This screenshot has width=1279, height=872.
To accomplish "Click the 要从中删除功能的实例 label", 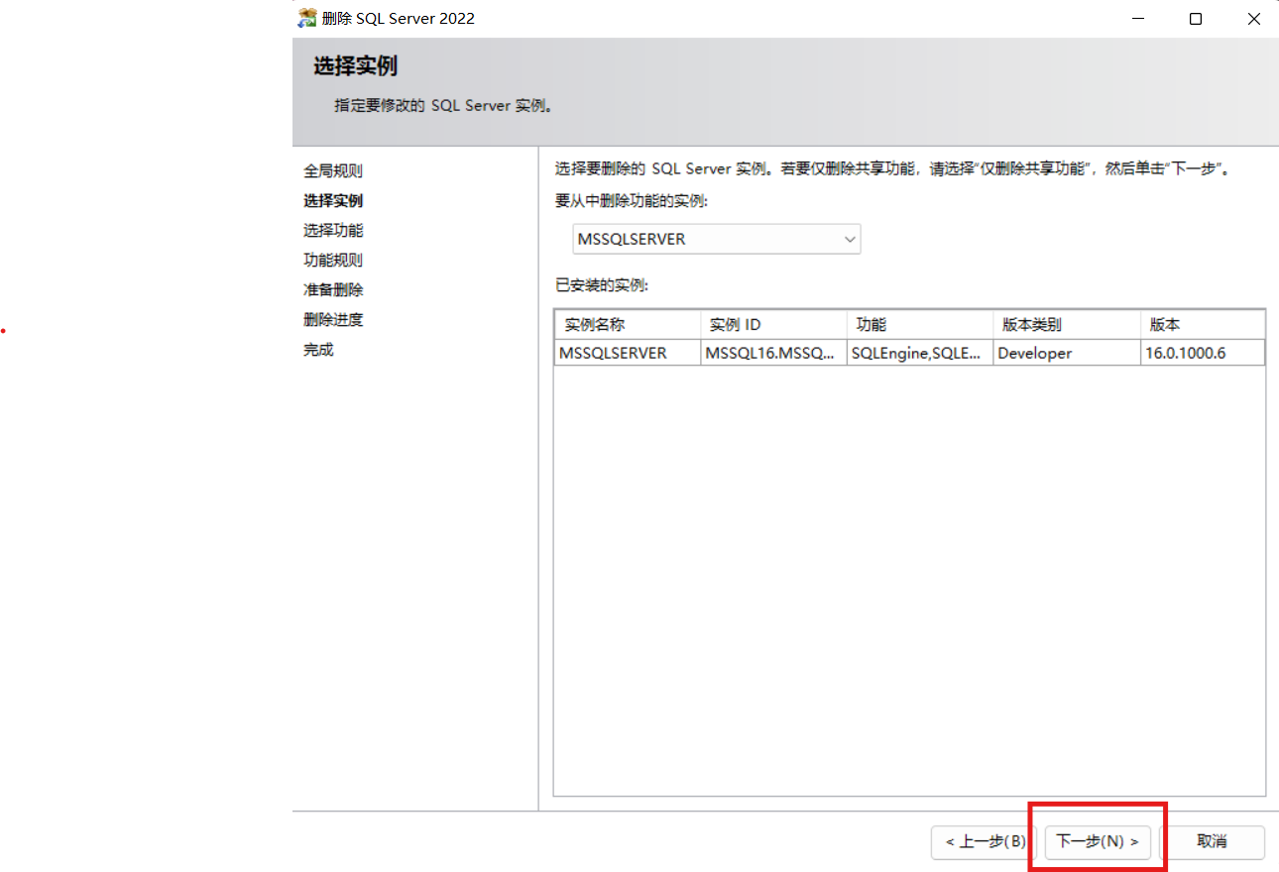I will coord(633,201).
